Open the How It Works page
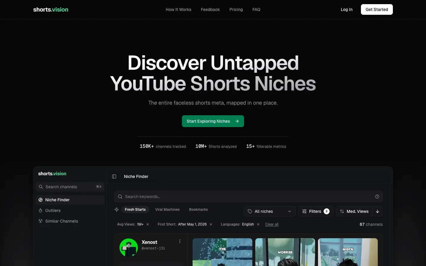426x266 pixels. (x=178, y=9)
